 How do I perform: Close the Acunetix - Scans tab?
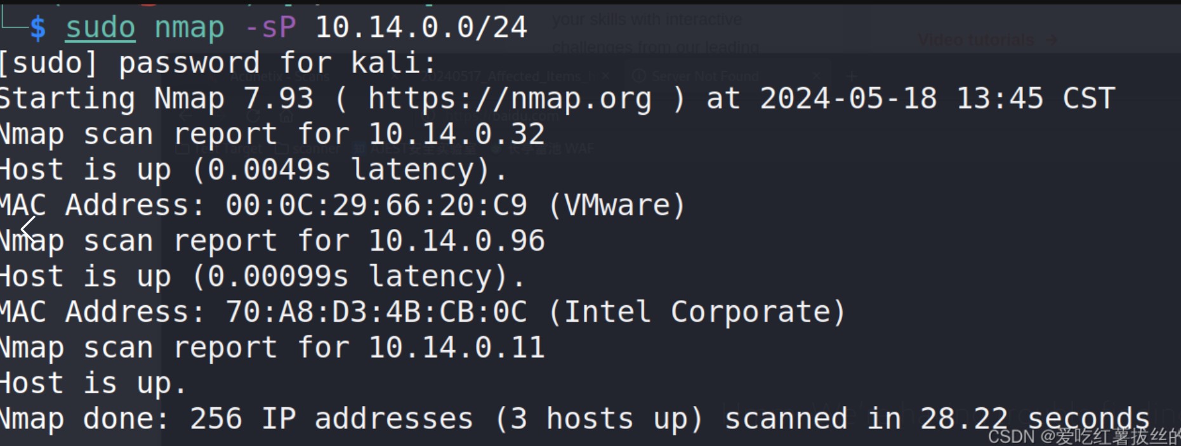tap(395, 76)
